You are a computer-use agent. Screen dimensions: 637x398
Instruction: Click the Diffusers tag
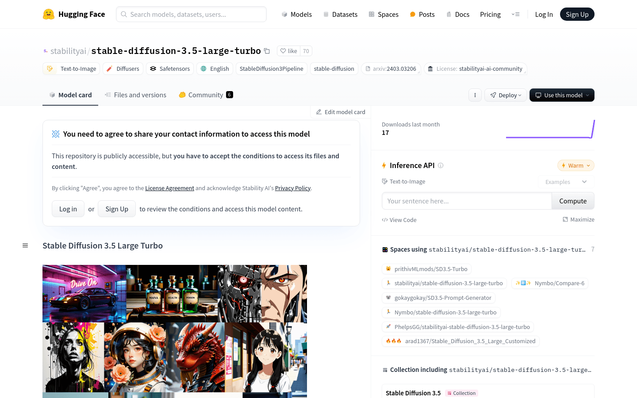coord(123,69)
